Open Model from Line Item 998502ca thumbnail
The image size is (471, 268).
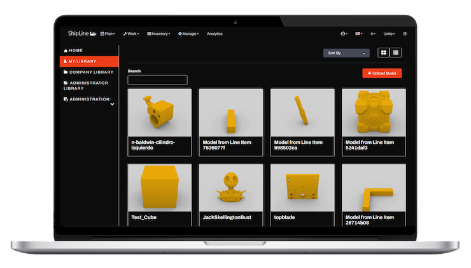[x=302, y=113]
